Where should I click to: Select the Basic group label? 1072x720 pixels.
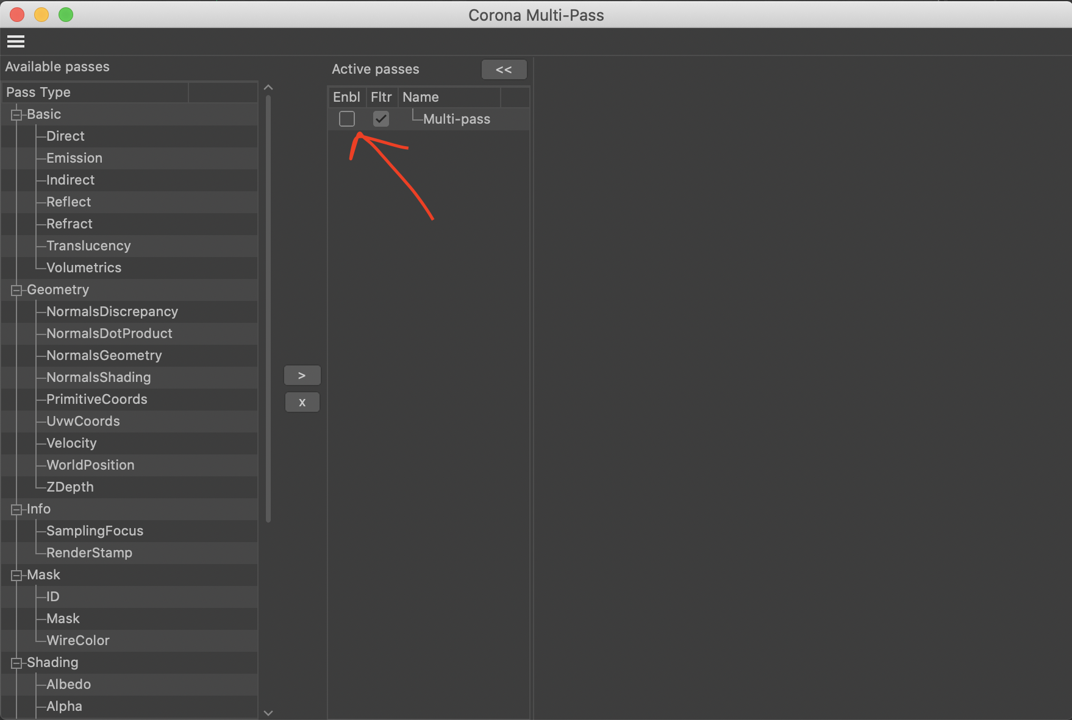(44, 114)
